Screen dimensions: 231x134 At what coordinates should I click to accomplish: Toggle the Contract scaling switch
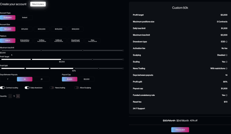tap(2, 88)
